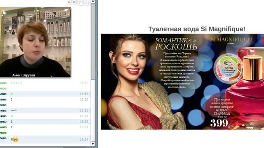The height and width of the screenshot is (148, 264).
Task: Click the larger 'T' increase font size icon
Action: tap(80, 2)
